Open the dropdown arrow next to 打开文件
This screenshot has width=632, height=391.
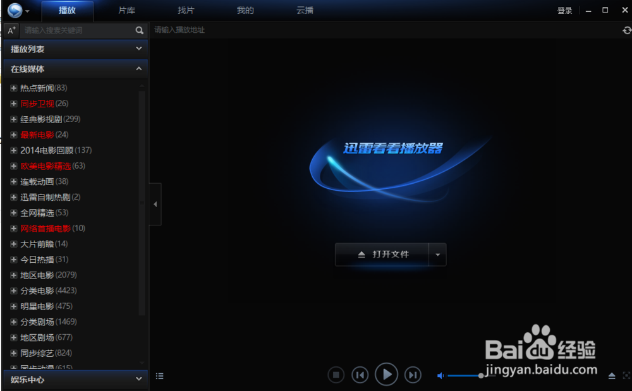pyautogui.click(x=438, y=255)
